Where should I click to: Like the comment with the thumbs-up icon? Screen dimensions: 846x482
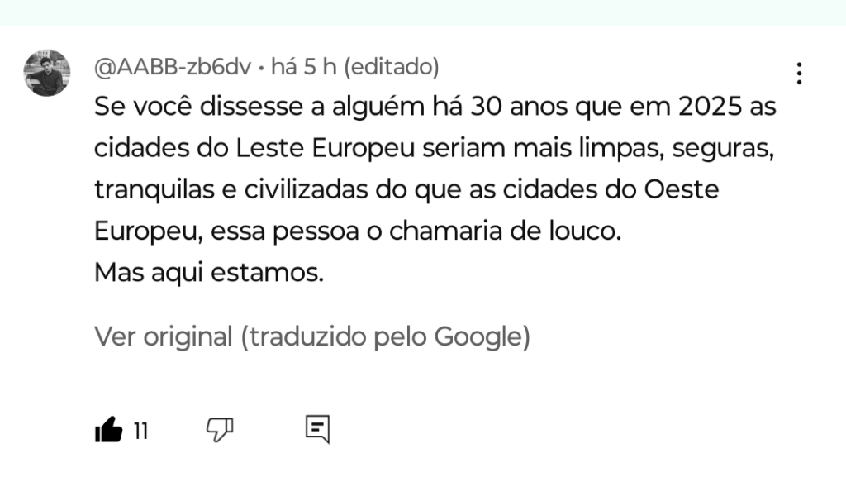[108, 430]
